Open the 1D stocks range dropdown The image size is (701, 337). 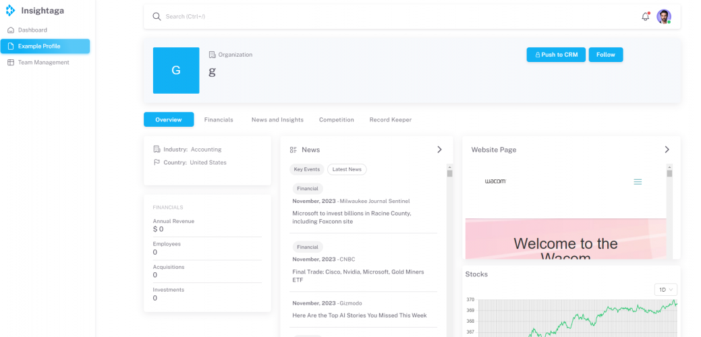click(x=666, y=290)
